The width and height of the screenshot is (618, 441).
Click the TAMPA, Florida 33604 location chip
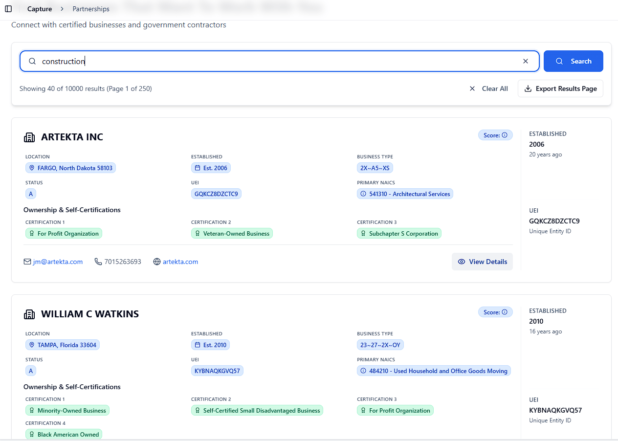coord(63,345)
